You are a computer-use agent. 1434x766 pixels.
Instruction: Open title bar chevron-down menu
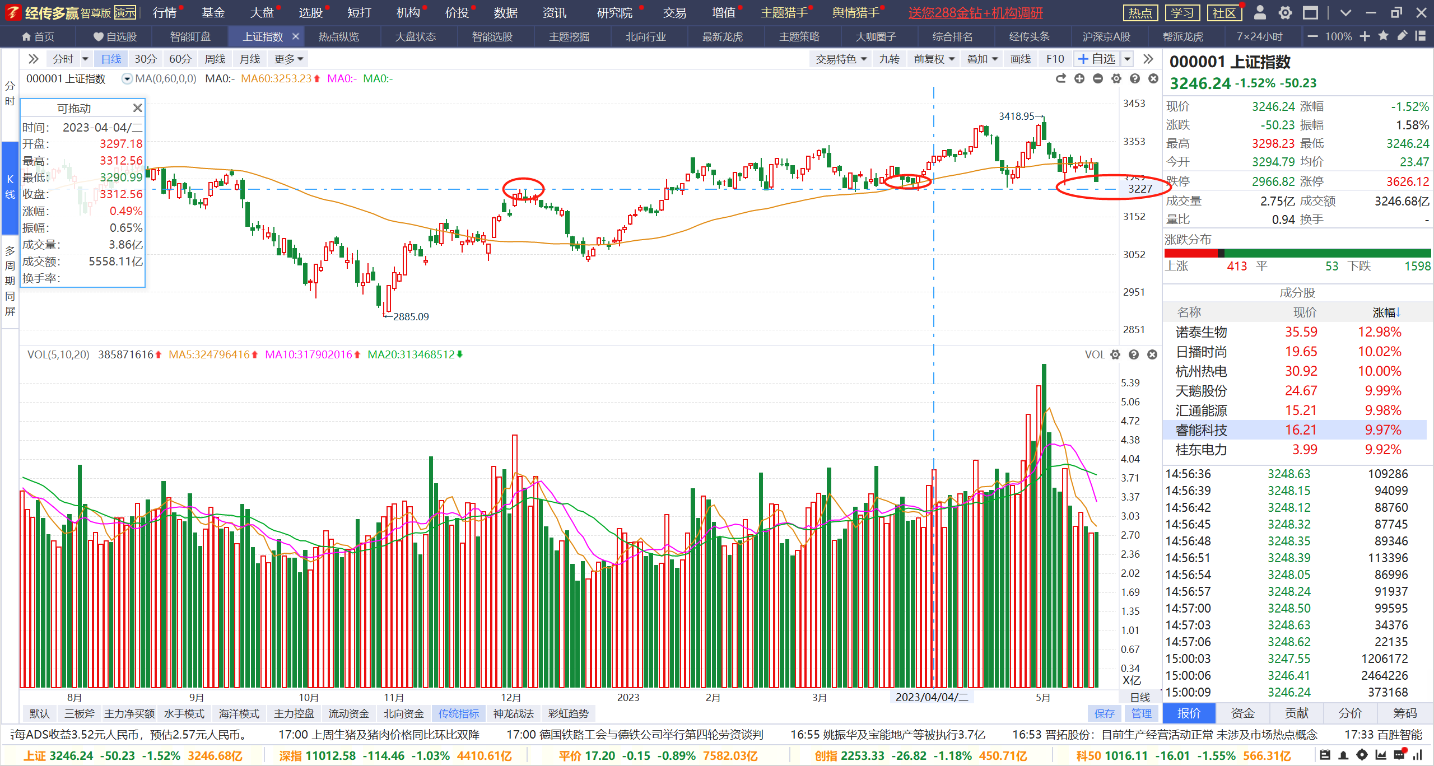coord(1346,12)
